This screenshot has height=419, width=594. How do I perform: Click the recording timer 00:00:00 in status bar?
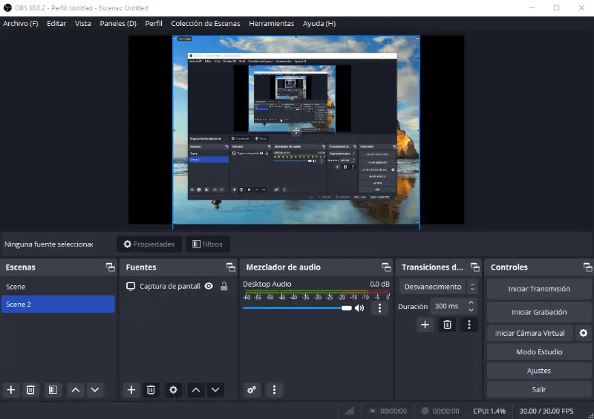(446, 411)
